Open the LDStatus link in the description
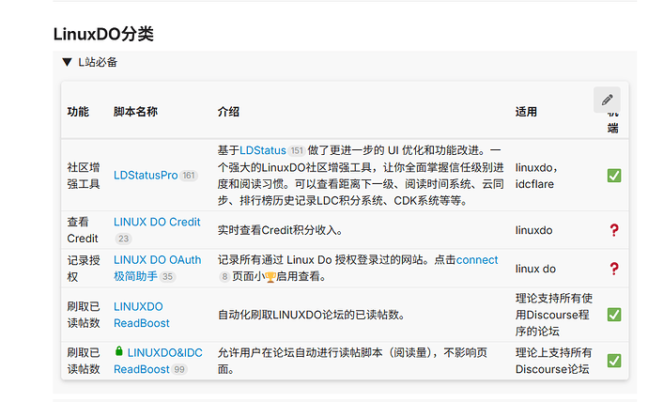The image size is (648, 402). 263,150
